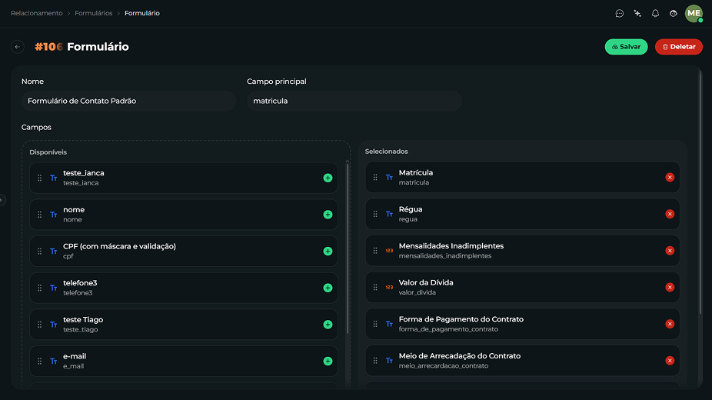Click the 'valor_divida' key text
This screenshot has height=400, width=712.
click(x=418, y=292)
